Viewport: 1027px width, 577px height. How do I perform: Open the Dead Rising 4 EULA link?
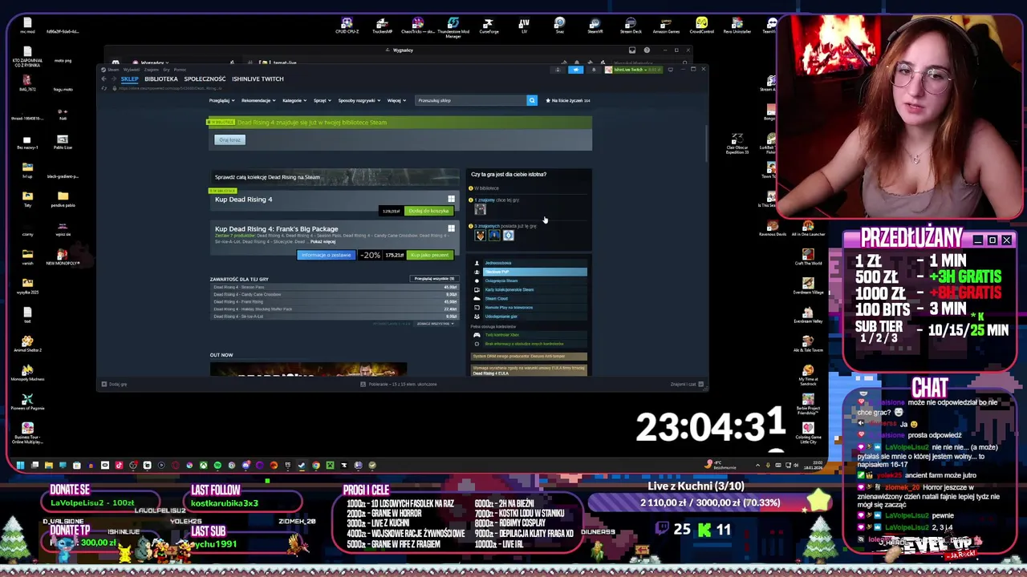click(x=491, y=373)
